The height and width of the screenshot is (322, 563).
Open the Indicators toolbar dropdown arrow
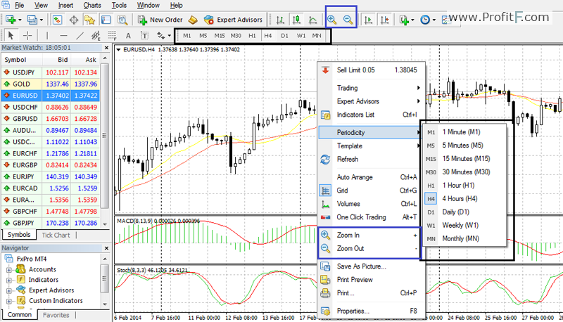(412, 20)
